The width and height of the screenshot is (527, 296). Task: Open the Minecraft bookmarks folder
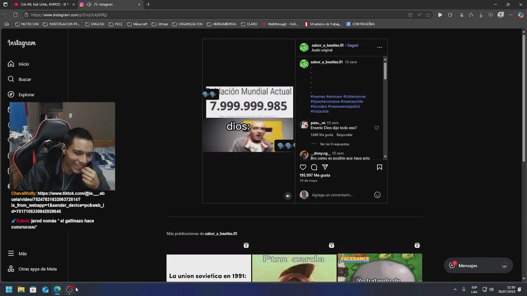pos(137,24)
